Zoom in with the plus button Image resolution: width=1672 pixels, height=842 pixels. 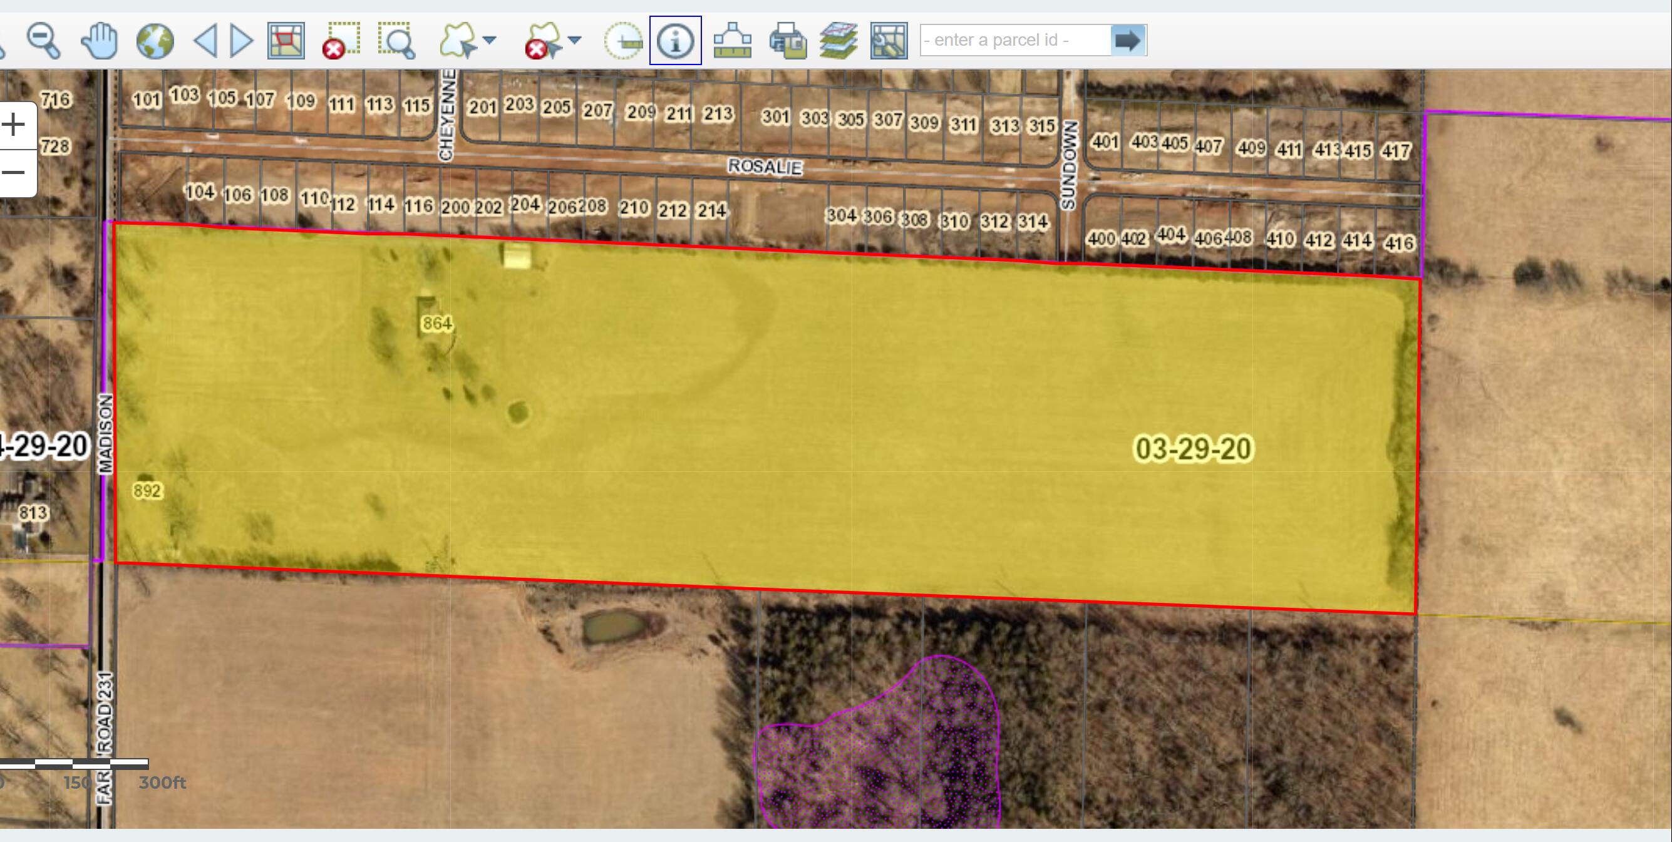tap(14, 125)
